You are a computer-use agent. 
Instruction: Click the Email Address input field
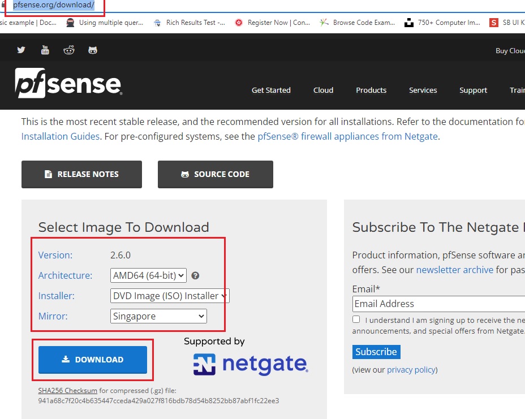438,304
